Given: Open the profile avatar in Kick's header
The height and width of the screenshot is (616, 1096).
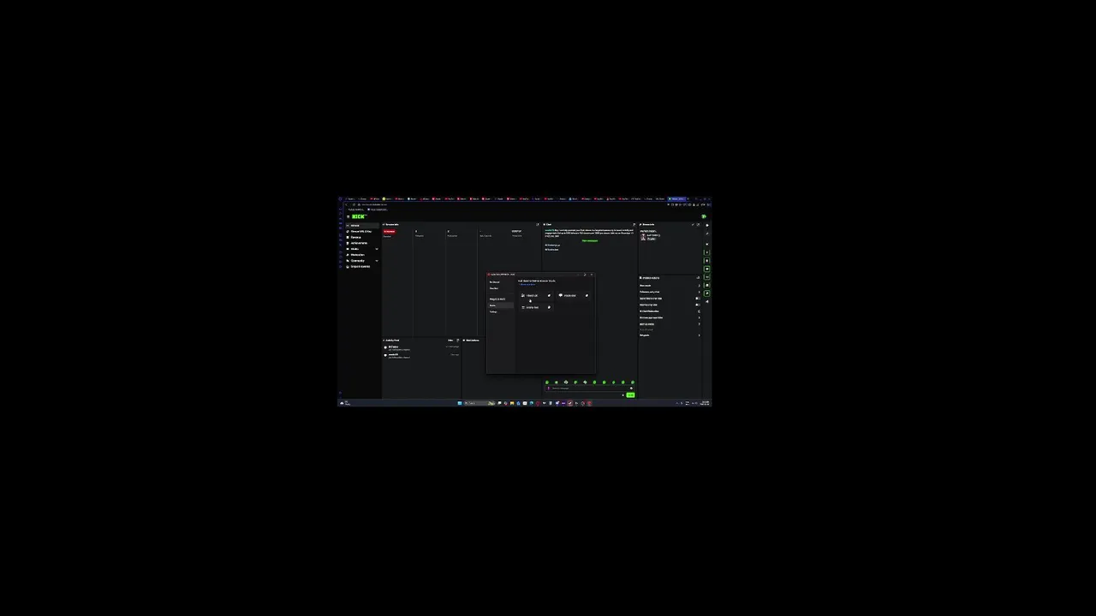Looking at the screenshot, I should tap(704, 216).
